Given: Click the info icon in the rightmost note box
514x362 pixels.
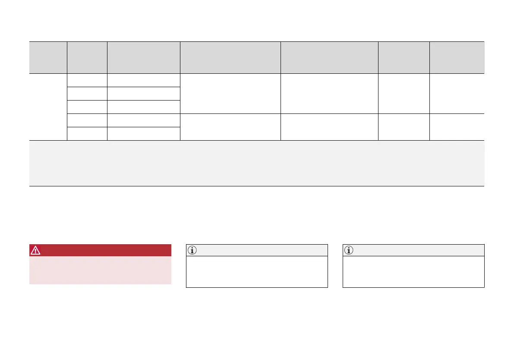Looking at the screenshot, I should pyautogui.click(x=348, y=250).
